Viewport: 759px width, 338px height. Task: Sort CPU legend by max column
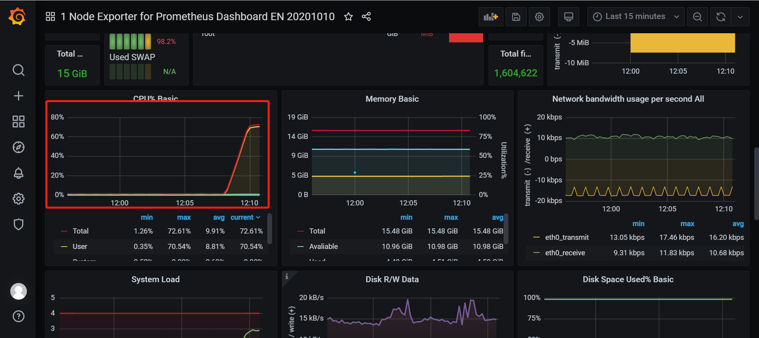184,217
